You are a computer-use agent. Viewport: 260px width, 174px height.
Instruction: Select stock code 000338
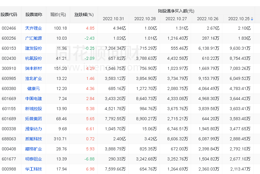9,129
